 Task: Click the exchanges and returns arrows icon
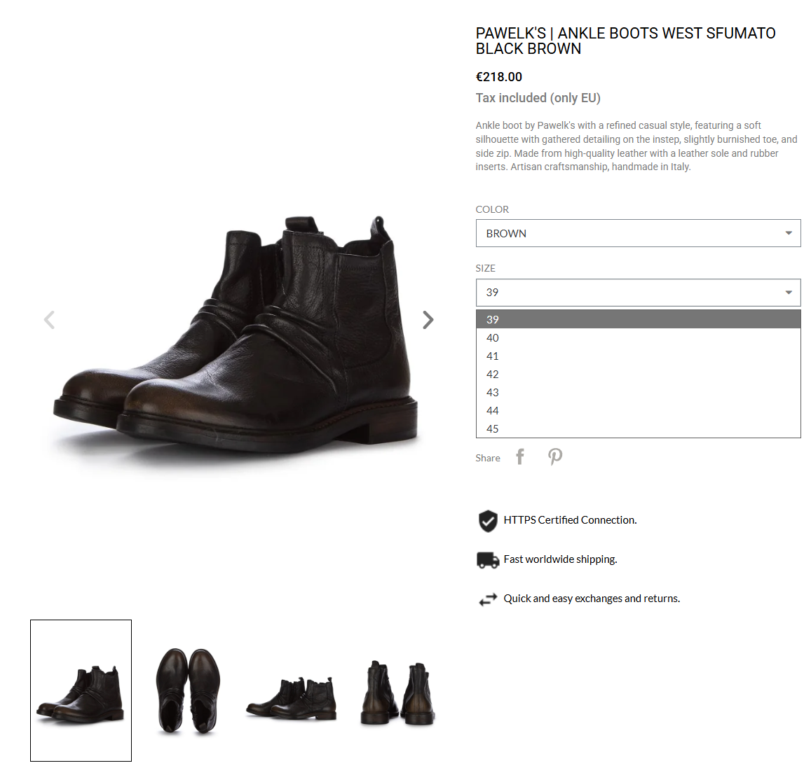(x=488, y=599)
